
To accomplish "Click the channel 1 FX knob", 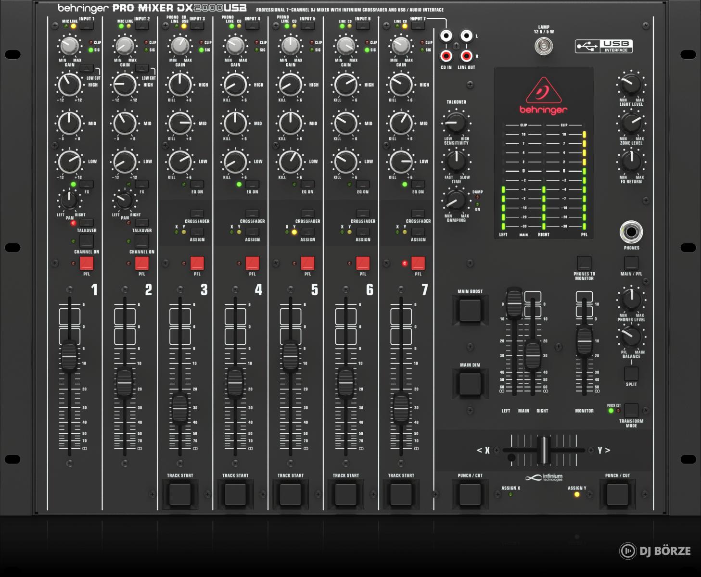I will coord(69,200).
